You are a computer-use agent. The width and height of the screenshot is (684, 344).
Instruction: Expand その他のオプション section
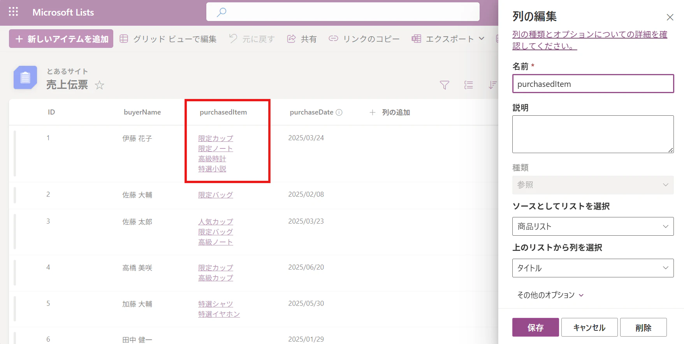[x=550, y=295]
